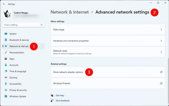The image size is (169, 106).
Task: Click external link icon for Windows Firewall
Action: pos(161,83)
